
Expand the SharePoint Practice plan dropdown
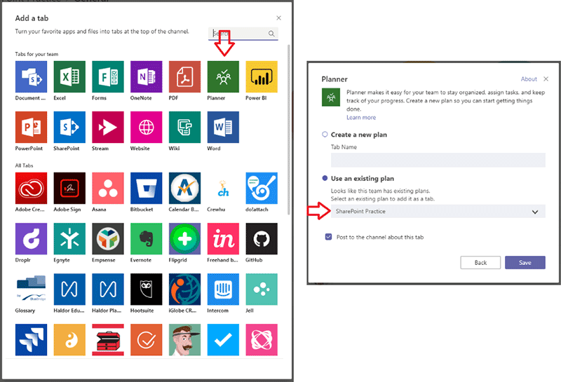(x=438, y=212)
